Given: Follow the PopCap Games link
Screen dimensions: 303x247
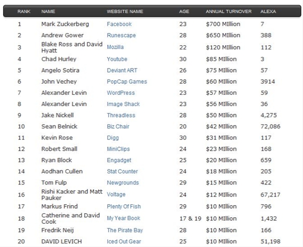Looking at the screenshot, I should (127, 82).
